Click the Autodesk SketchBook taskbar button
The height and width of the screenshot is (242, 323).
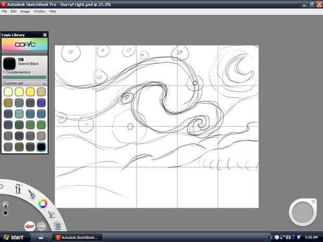tap(77, 237)
